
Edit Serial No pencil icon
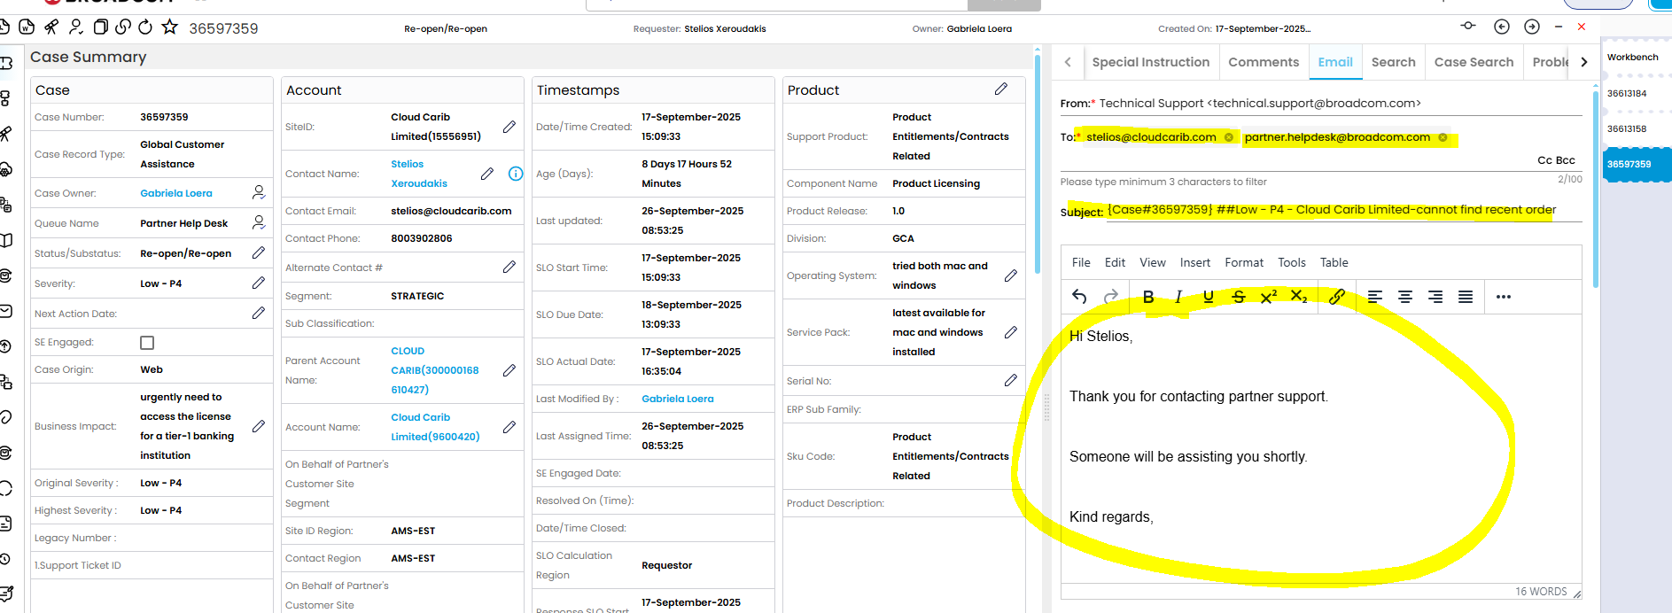[x=1011, y=380]
